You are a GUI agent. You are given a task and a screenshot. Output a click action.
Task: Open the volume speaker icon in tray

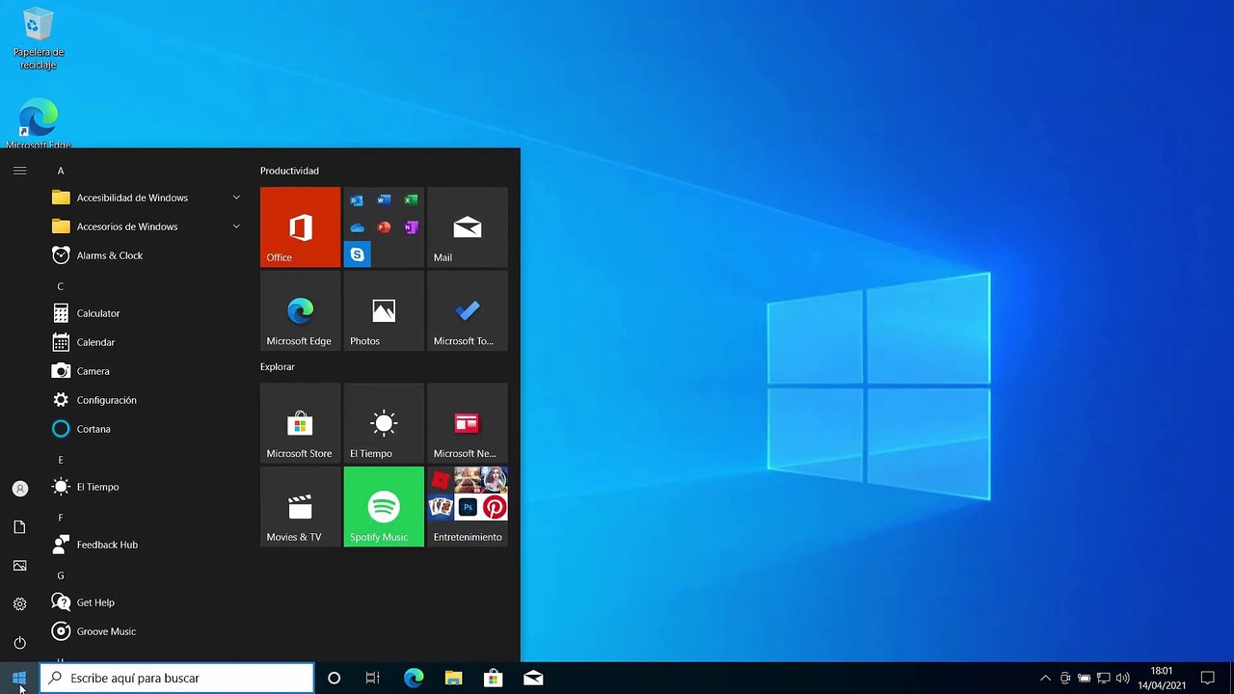[x=1123, y=679]
